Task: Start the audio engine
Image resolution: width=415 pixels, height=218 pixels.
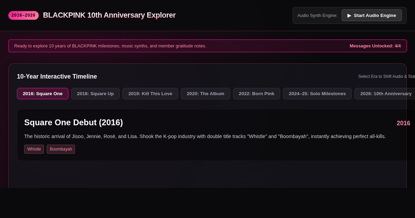Action: click(x=372, y=15)
